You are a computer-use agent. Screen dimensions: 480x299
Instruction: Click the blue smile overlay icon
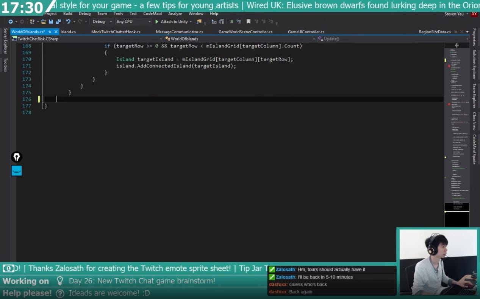17,170
